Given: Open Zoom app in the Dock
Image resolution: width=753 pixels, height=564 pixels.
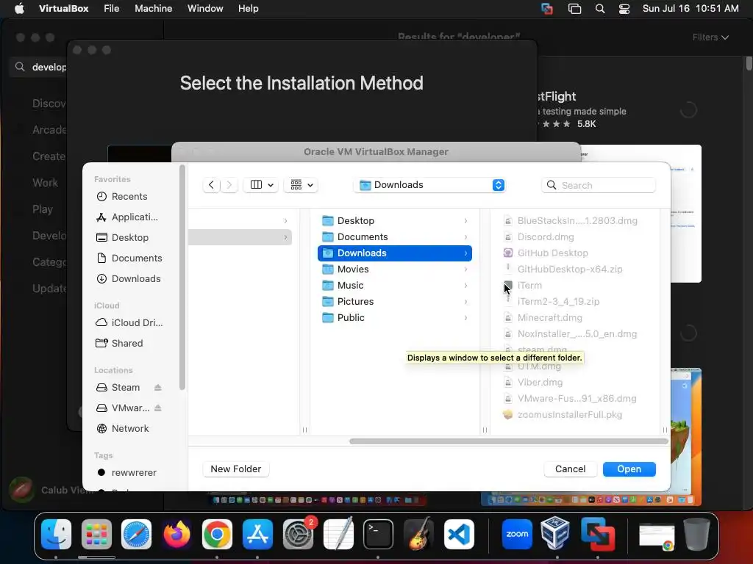Looking at the screenshot, I should [x=517, y=534].
